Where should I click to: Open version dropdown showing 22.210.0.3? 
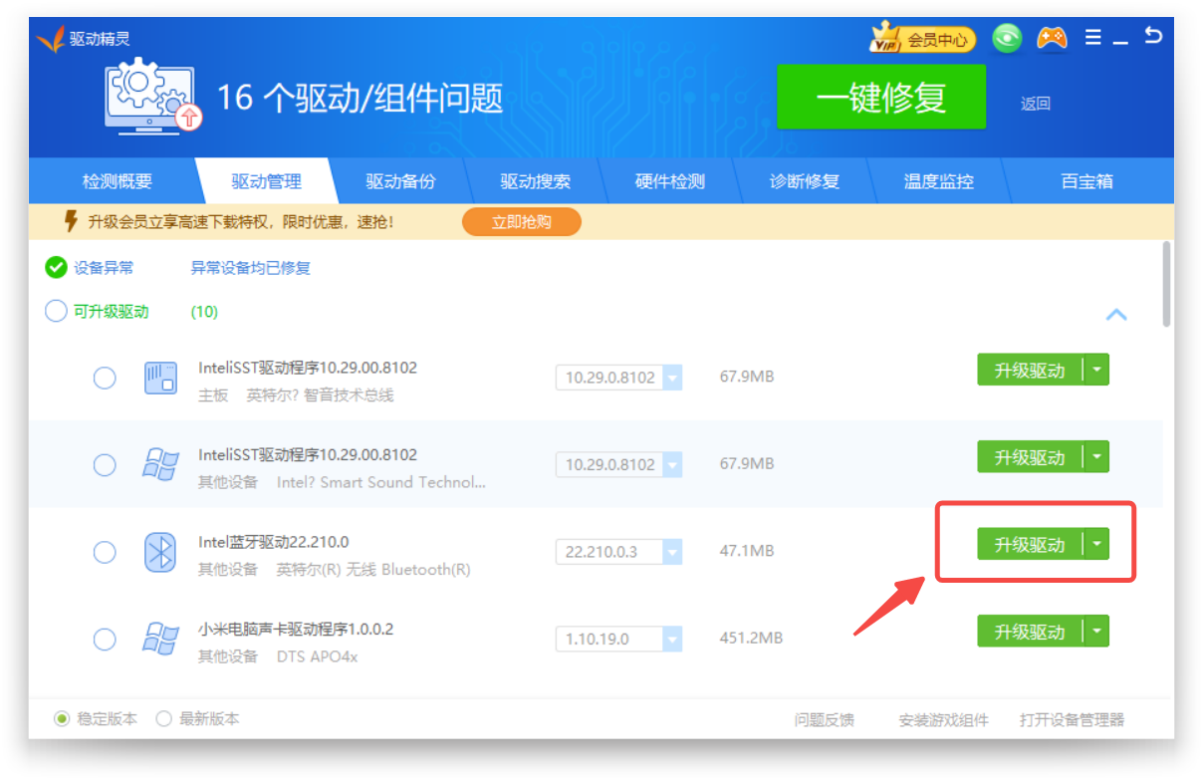[x=672, y=552]
